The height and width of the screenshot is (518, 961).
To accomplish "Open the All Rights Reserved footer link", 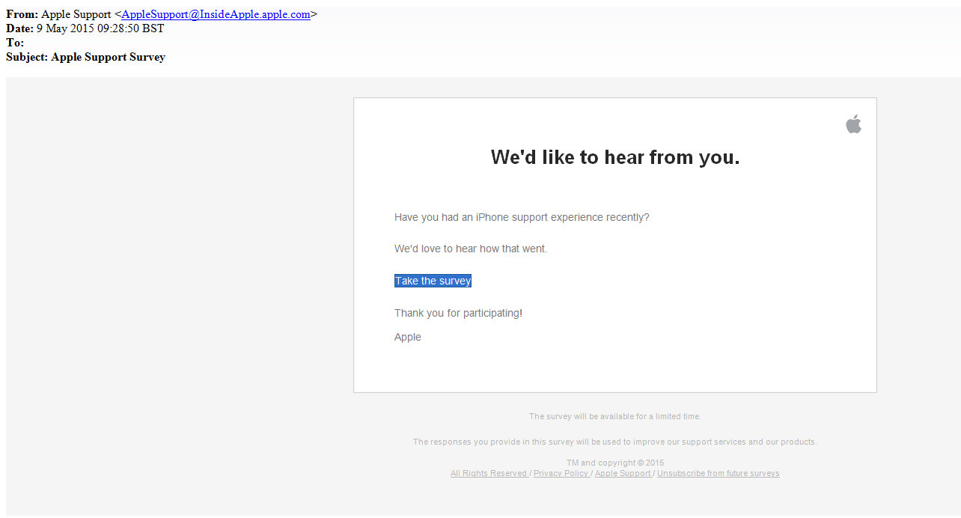I will (x=489, y=473).
